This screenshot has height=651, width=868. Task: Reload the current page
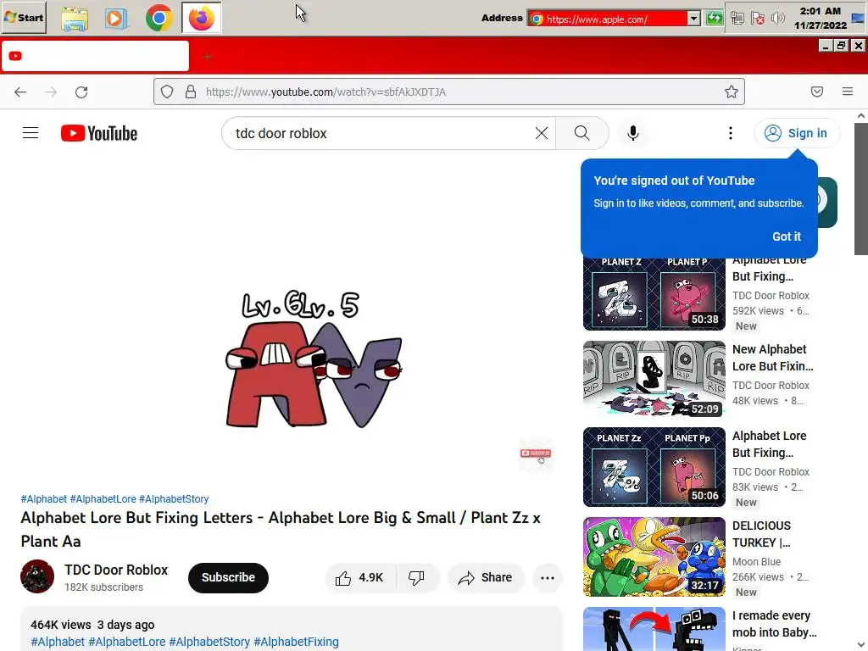click(x=81, y=92)
